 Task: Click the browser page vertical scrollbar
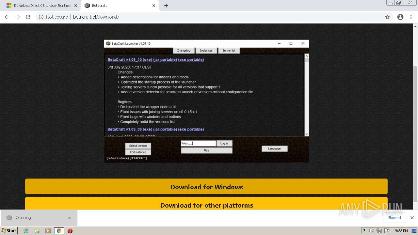(x=415, y=133)
